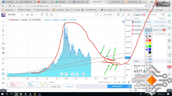Toggle lock all drawing tools
Viewport: 172px width, 96px height.
(x=3, y=78)
